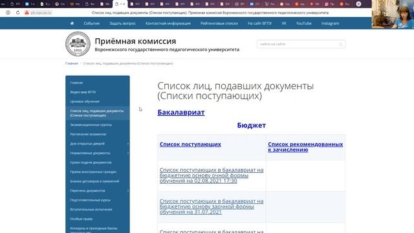The height and width of the screenshot is (233, 414).
Task: Click the Бюджет section heading
Action: (252, 125)
